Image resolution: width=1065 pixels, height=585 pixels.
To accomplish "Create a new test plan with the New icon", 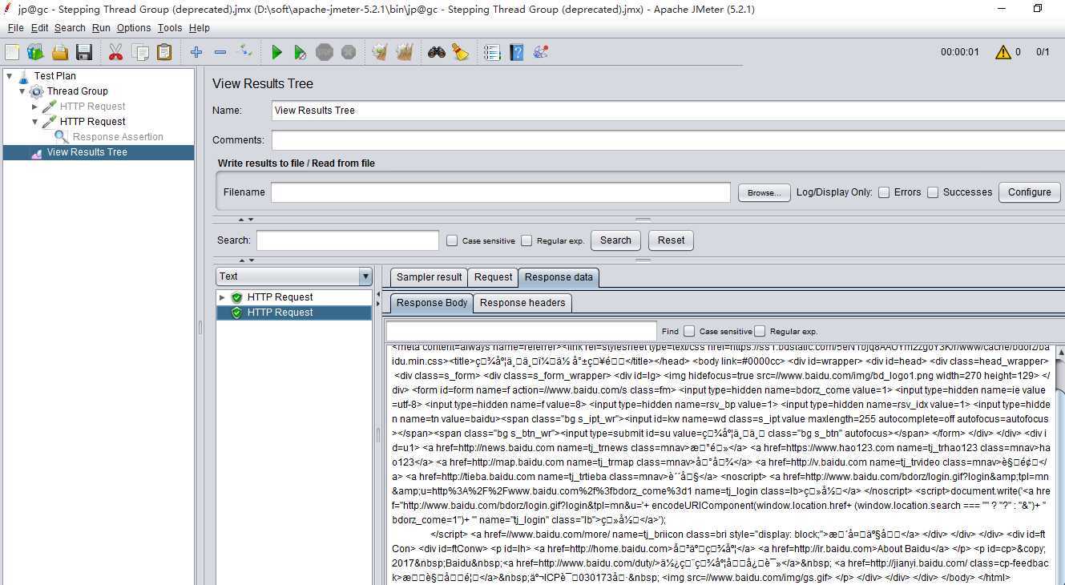I will coord(12,52).
